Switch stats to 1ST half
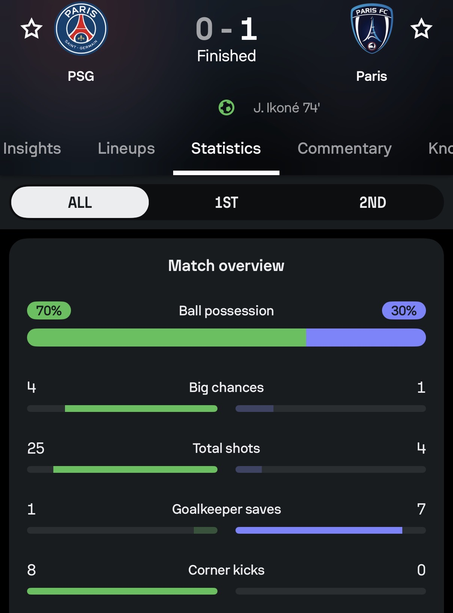The image size is (453, 613). pos(226,203)
